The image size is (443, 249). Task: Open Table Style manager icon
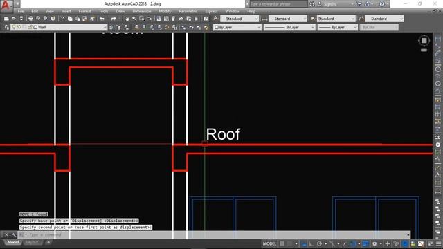point(312,19)
